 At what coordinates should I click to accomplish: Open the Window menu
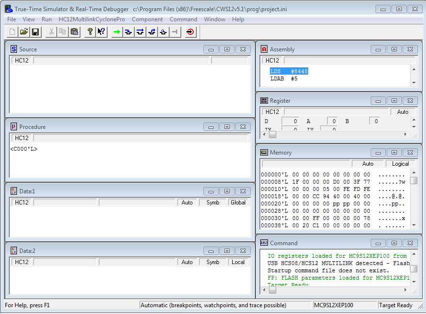pos(215,19)
